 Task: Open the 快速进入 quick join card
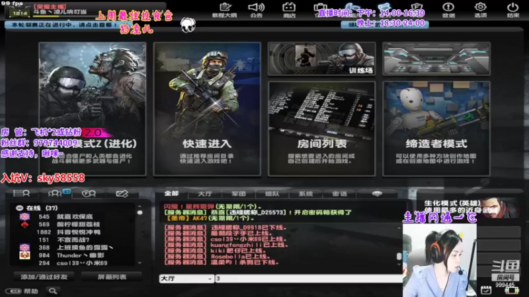point(207,109)
